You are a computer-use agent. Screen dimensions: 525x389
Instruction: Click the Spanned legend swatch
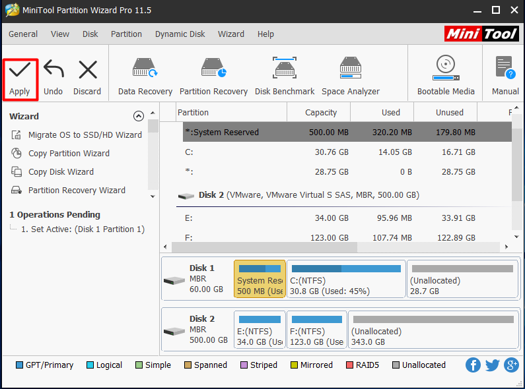click(x=188, y=365)
